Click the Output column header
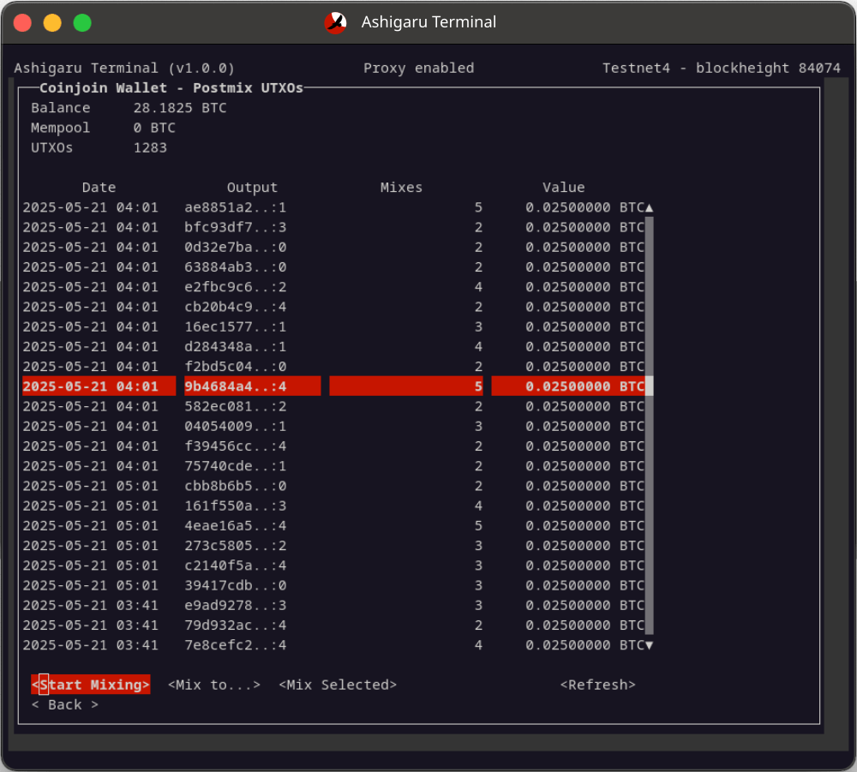This screenshot has width=857, height=772. click(x=252, y=188)
